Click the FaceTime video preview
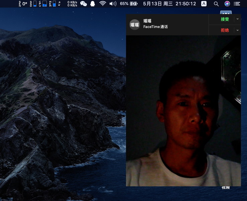Viewport: 247px width, 201px height. pos(183,111)
